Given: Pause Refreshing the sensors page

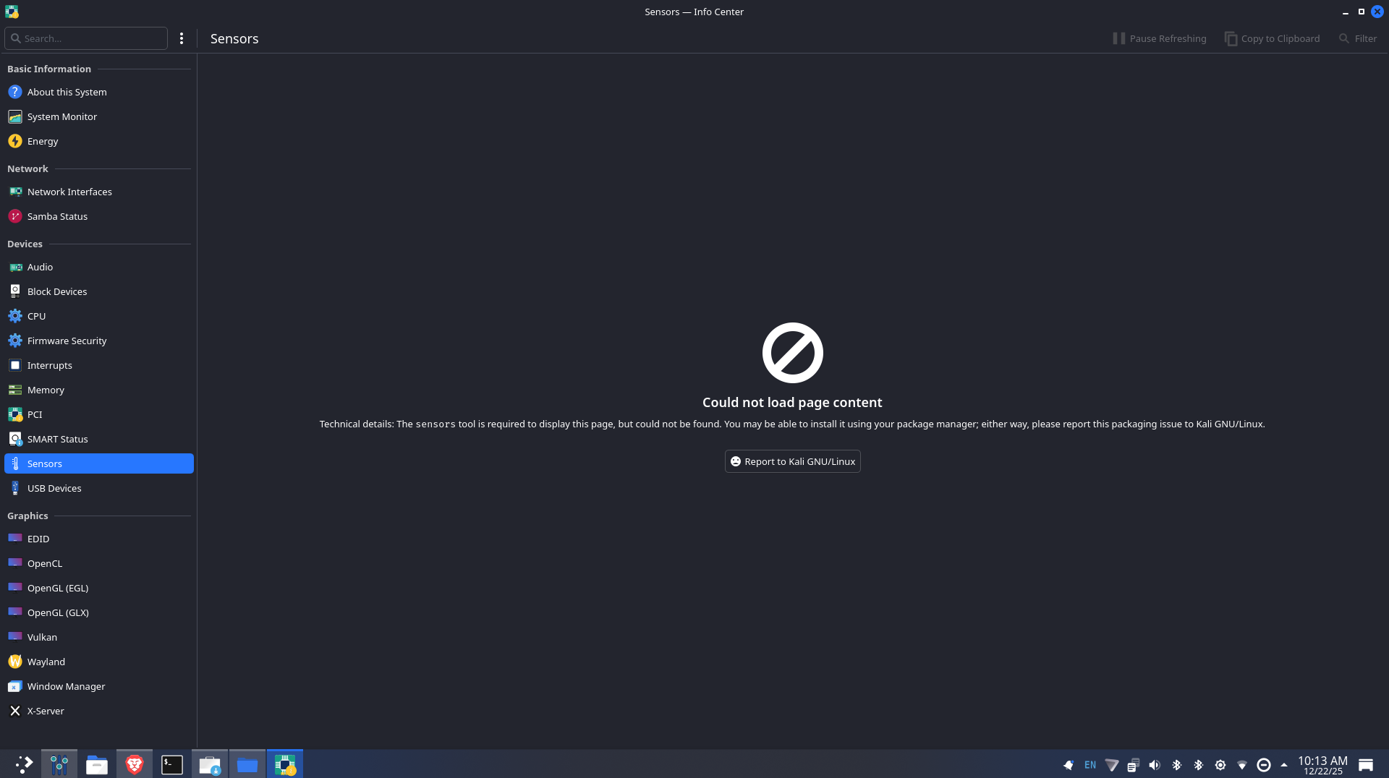Looking at the screenshot, I should 1159,38.
